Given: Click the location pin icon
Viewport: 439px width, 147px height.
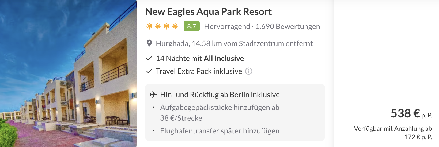Looking at the screenshot, I should point(149,43).
